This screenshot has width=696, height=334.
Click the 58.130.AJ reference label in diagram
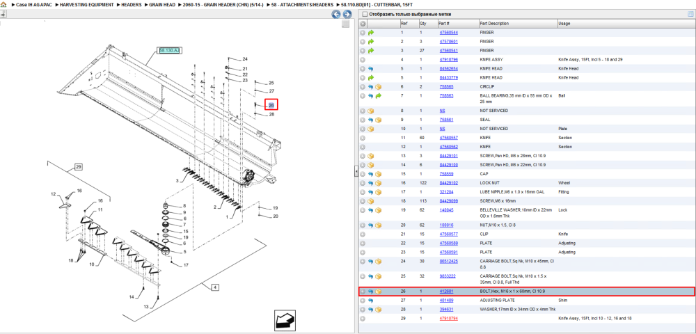pos(168,51)
